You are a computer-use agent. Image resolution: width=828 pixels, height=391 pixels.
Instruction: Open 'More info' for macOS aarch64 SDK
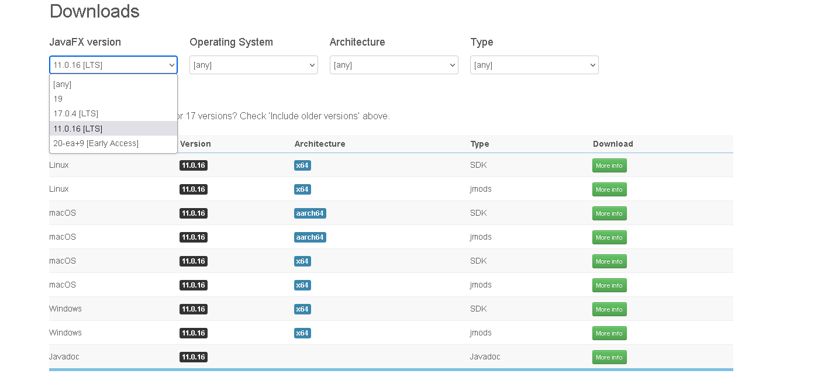[x=609, y=213]
